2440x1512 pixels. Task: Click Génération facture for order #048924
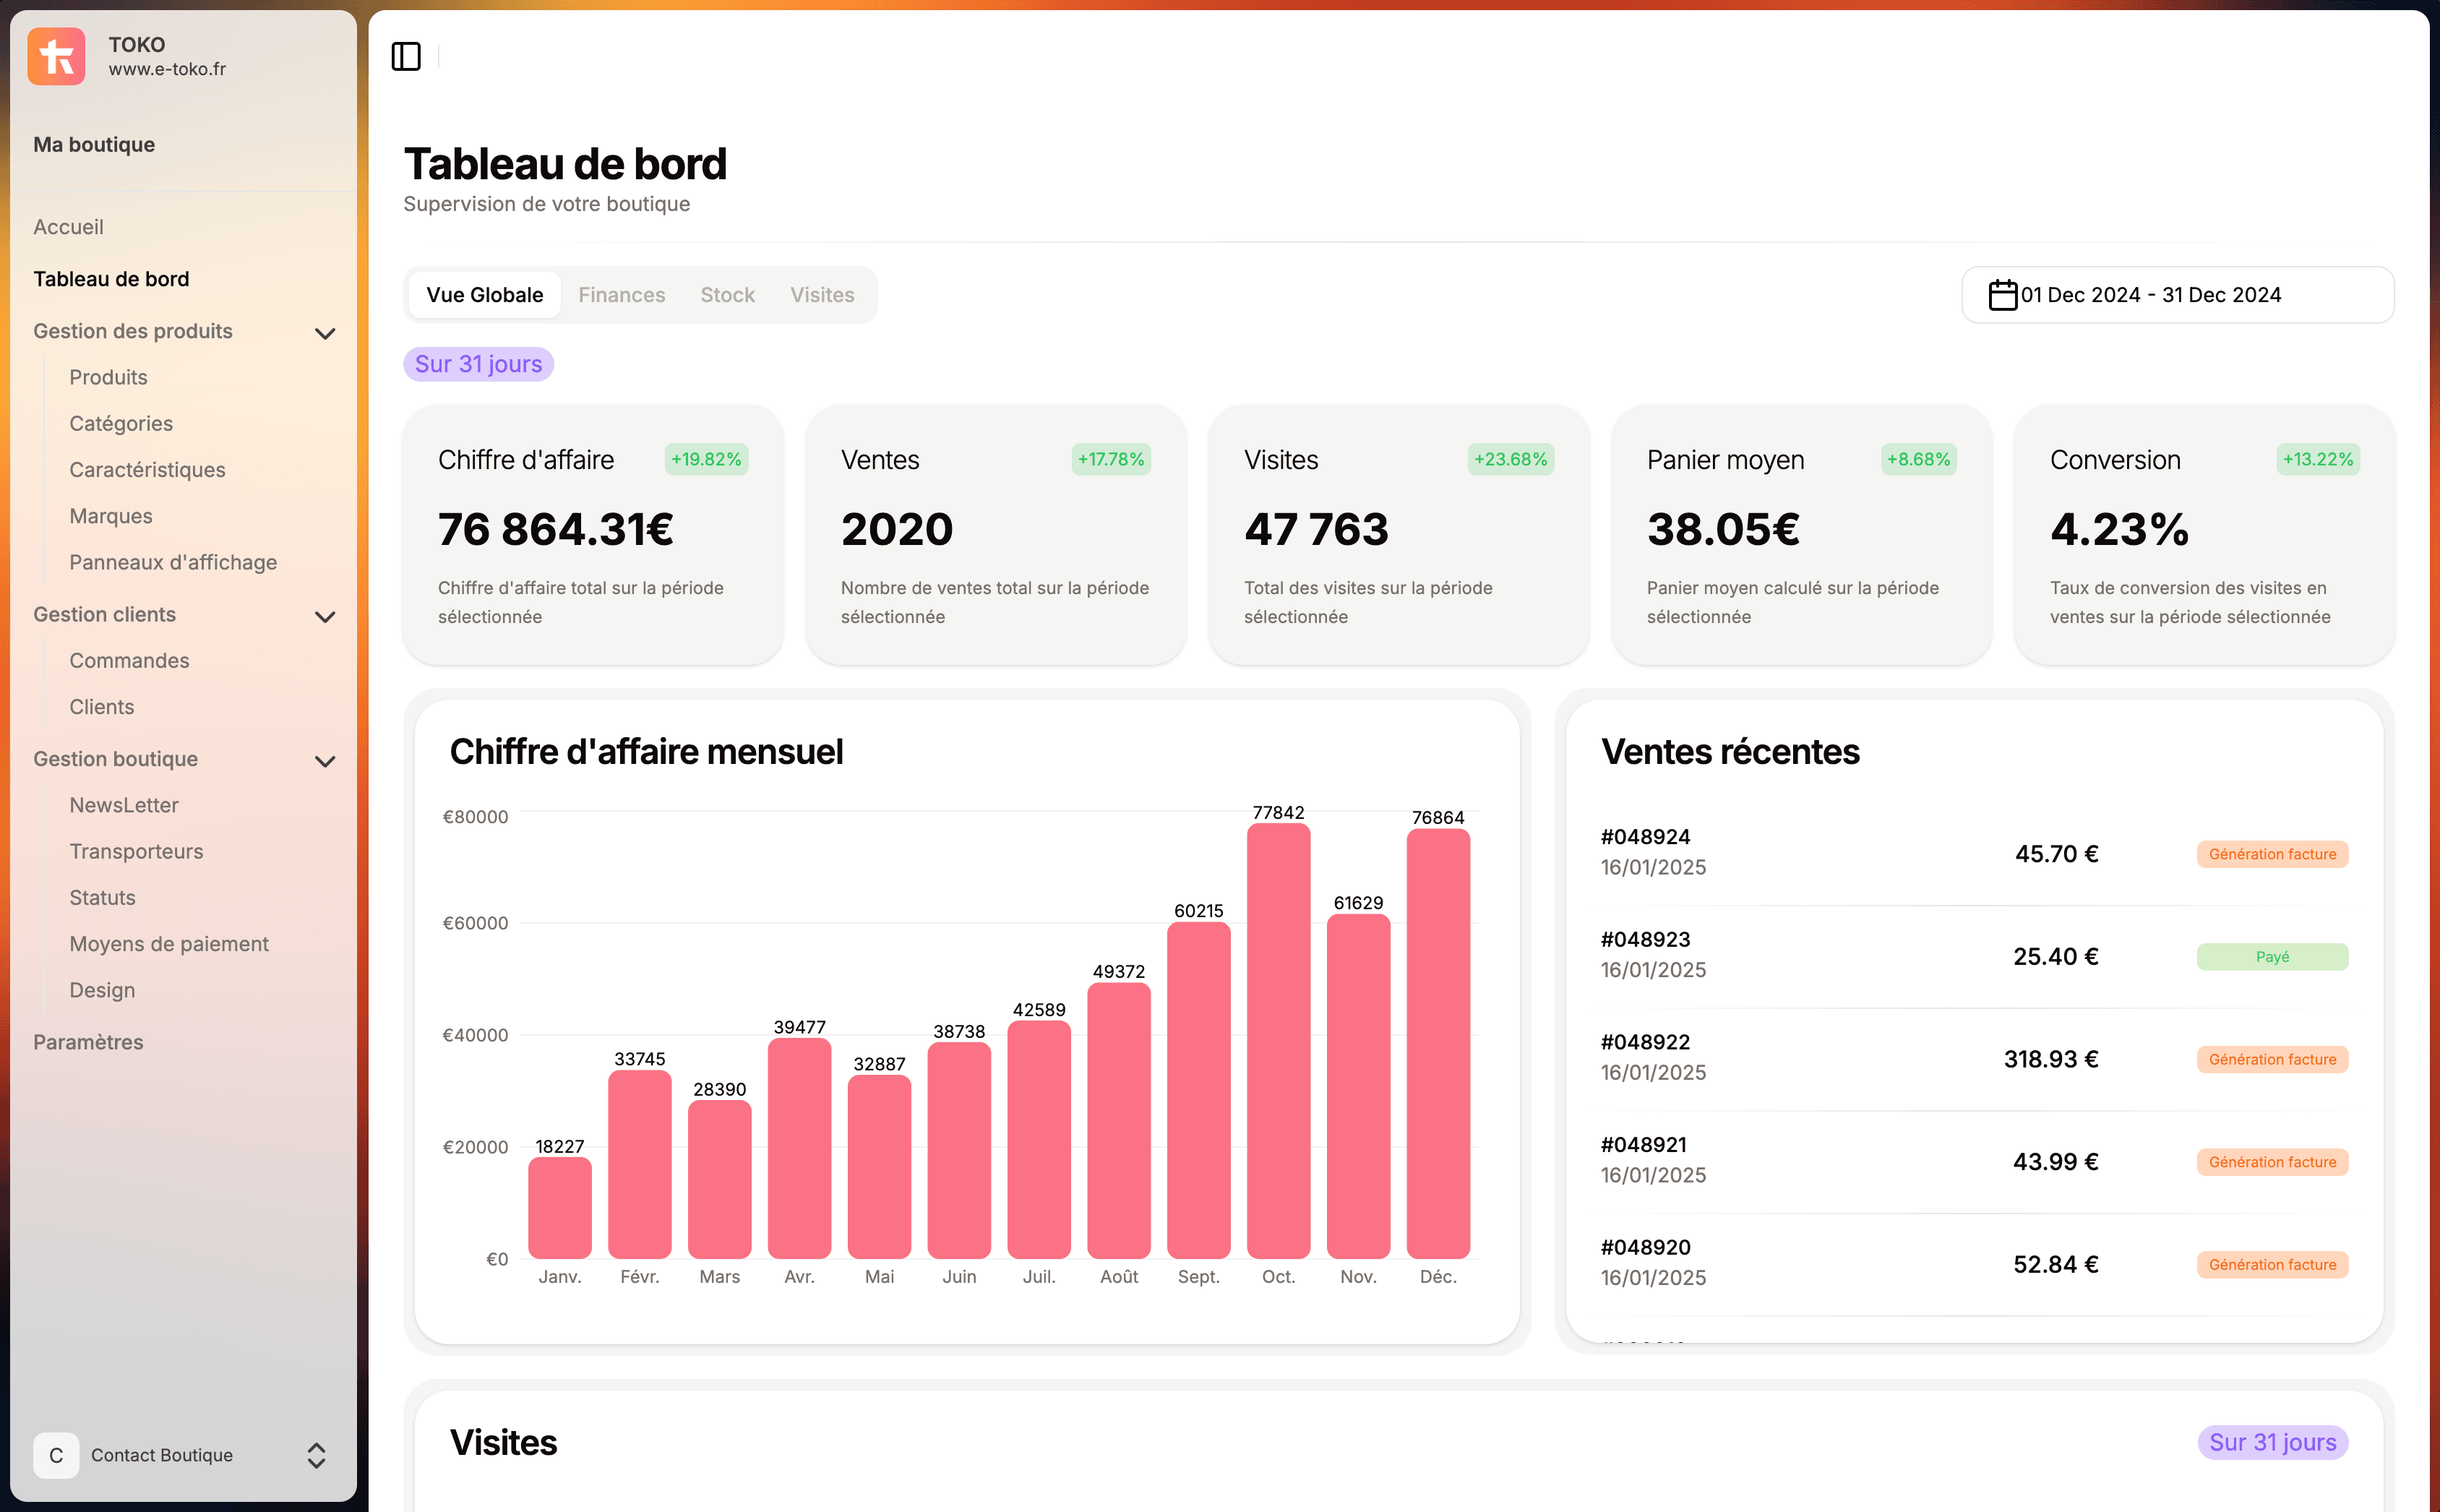(x=2272, y=854)
